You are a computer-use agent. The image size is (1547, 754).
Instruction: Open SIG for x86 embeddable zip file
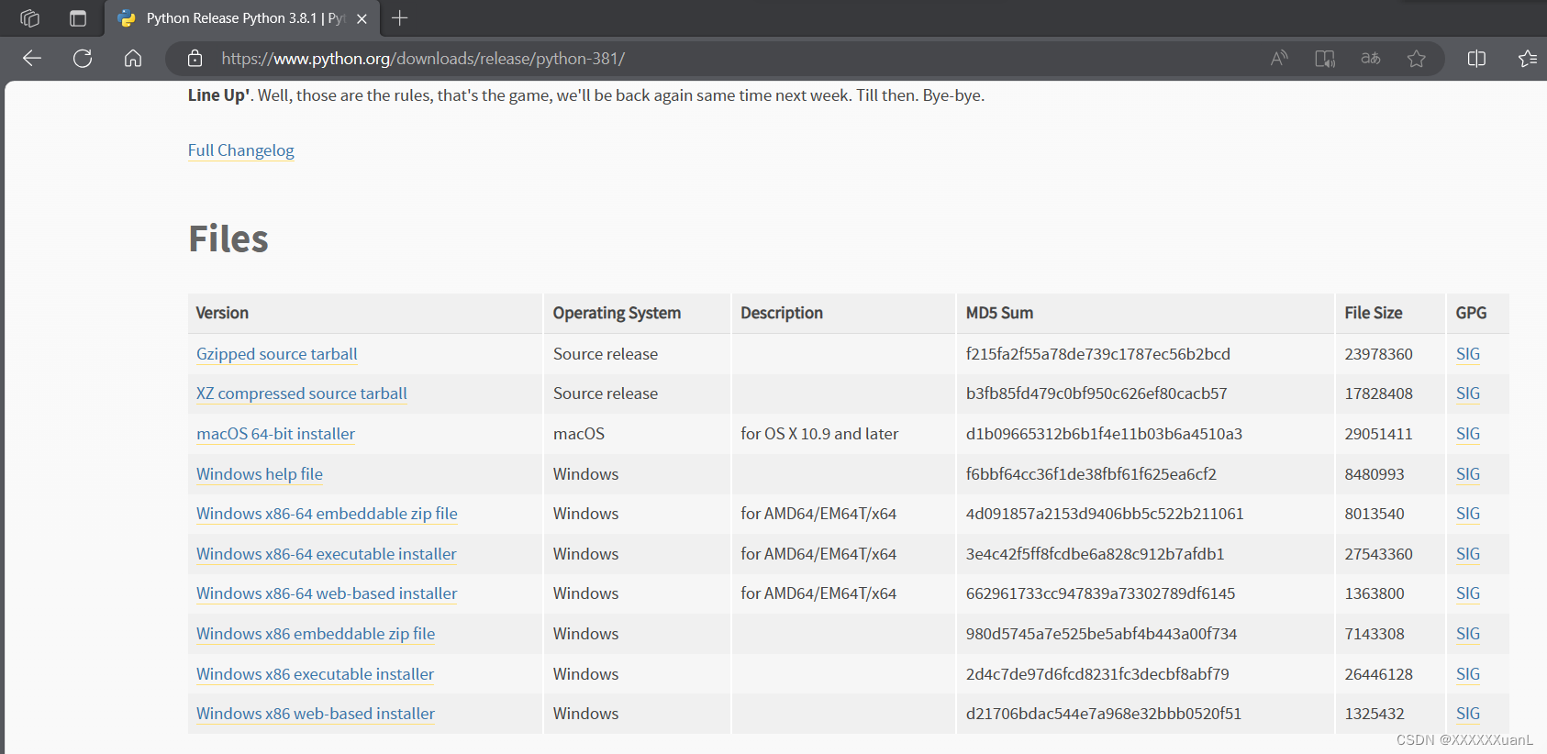1468,634
